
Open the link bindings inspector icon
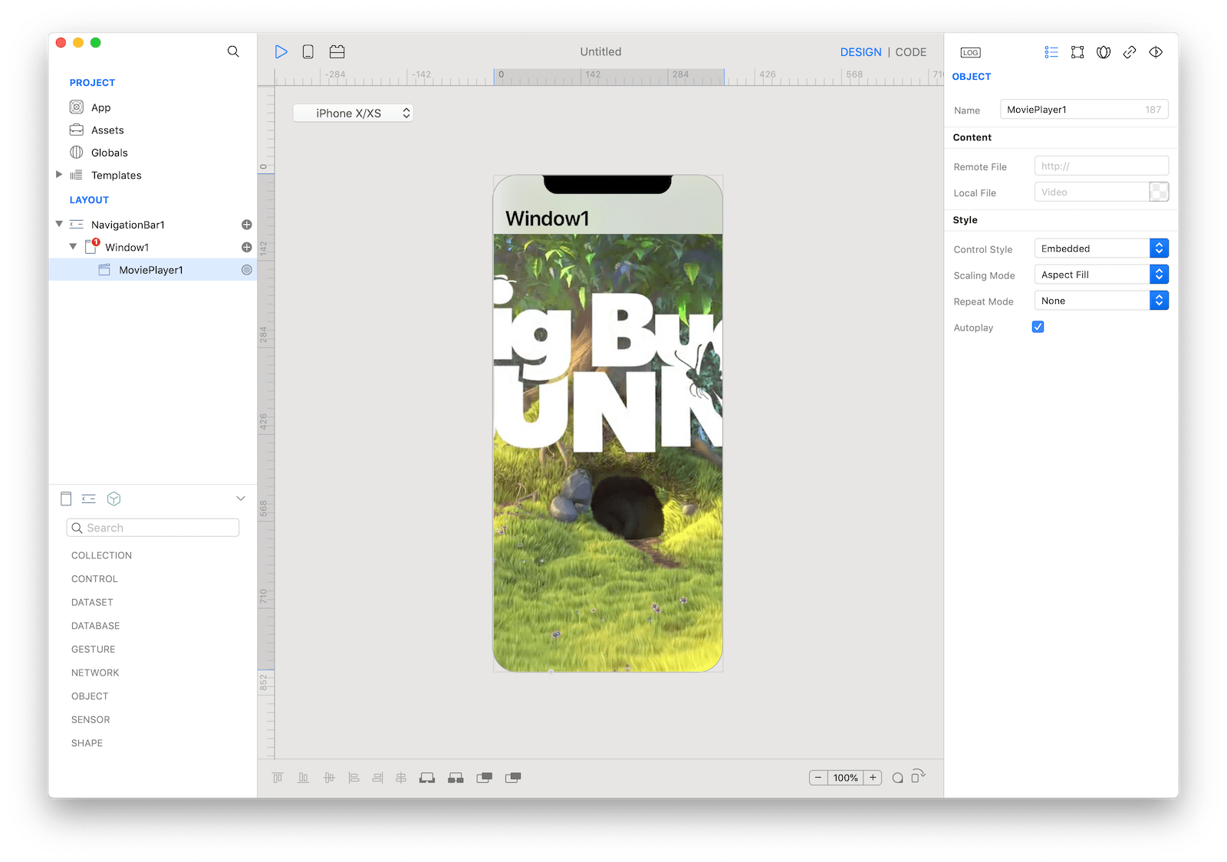[x=1130, y=52]
